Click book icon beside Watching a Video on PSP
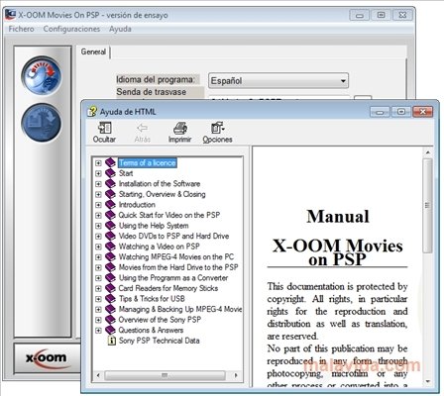This screenshot has height=396, width=444. click(x=110, y=247)
